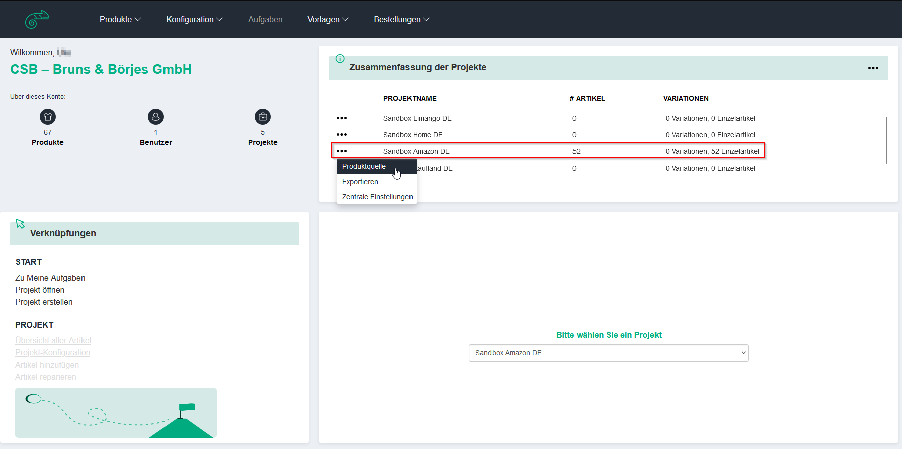Click the cursor icon next to Verknüpfungen
Image resolution: width=902 pixels, height=449 pixels.
[20, 224]
